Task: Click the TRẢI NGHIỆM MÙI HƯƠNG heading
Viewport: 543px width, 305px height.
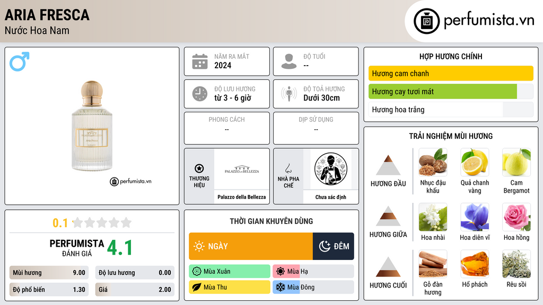Action: pos(451,136)
